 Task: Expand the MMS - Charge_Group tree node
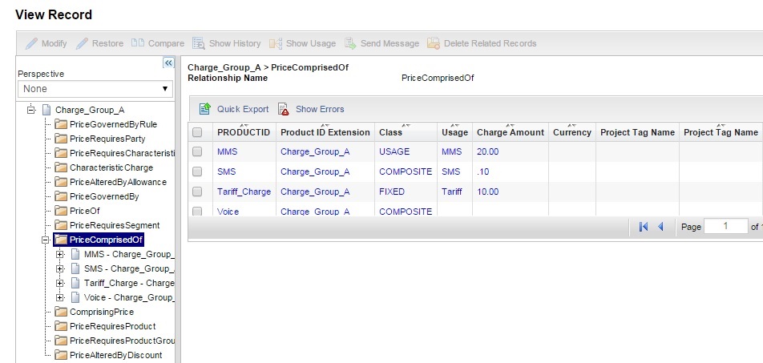60,254
